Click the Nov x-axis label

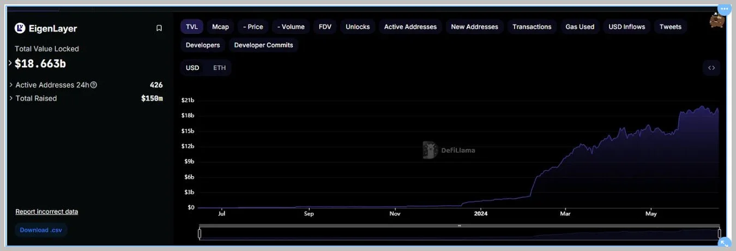click(395, 214)
